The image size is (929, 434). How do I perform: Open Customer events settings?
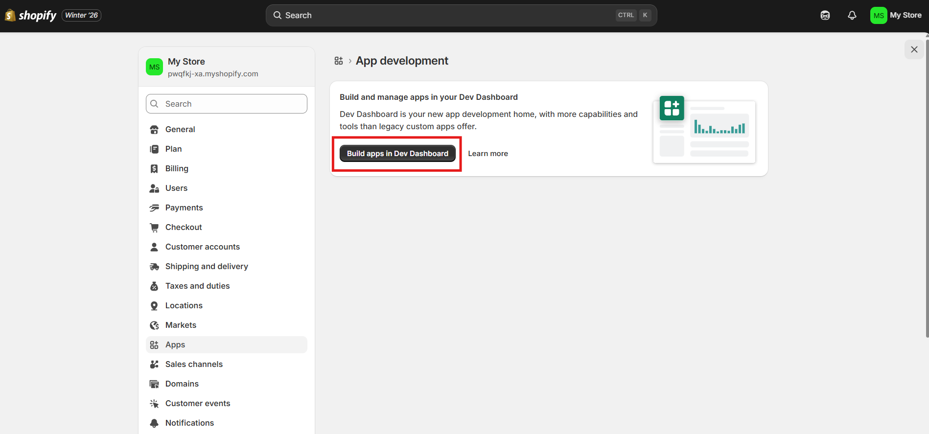227,403
